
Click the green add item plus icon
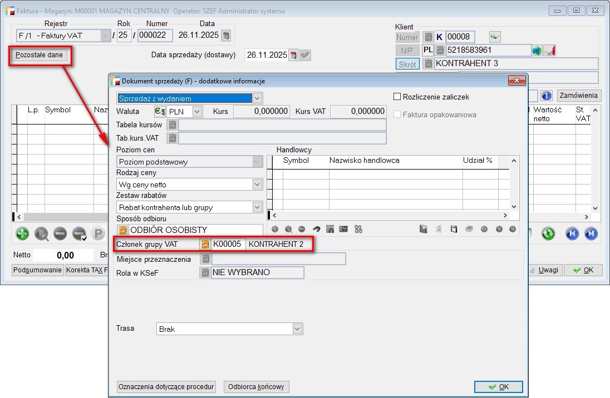click(22, 233)
